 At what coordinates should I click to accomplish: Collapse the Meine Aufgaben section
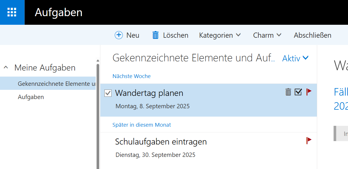pyautogui.click(x=6, y=68)
